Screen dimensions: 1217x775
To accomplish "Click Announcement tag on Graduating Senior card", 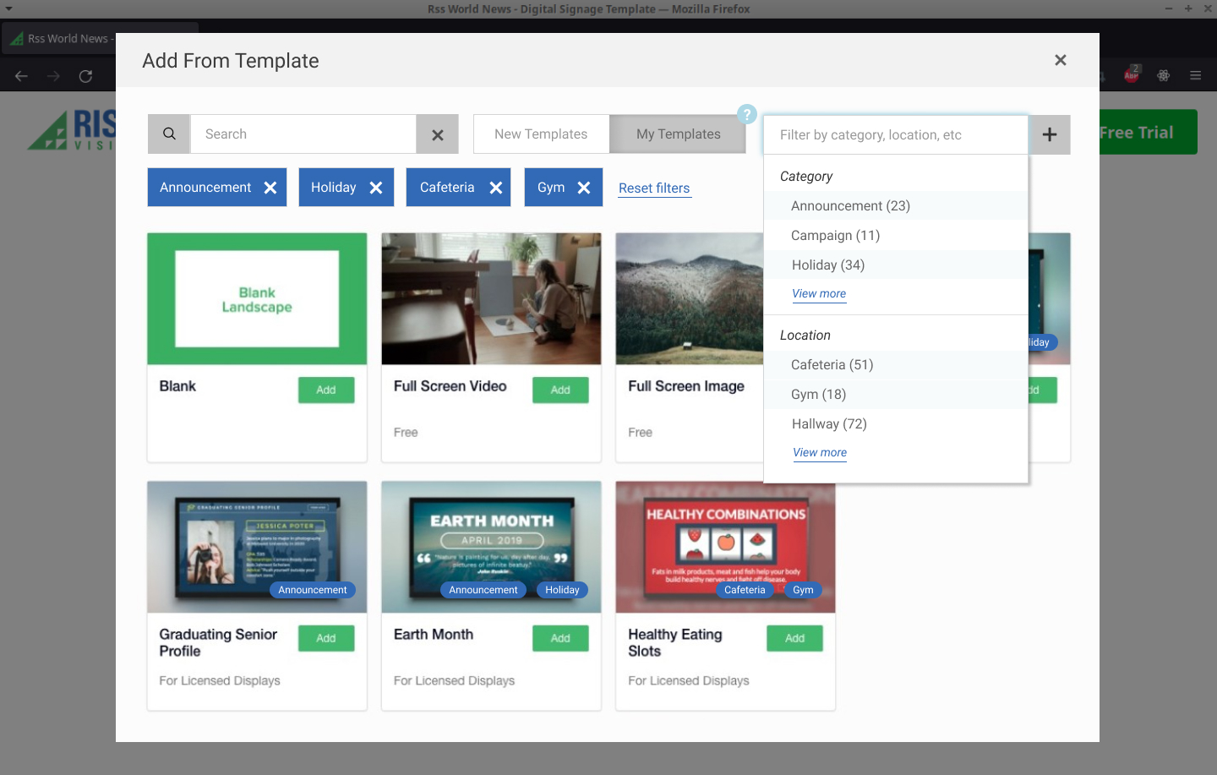I will coord(313,590).
